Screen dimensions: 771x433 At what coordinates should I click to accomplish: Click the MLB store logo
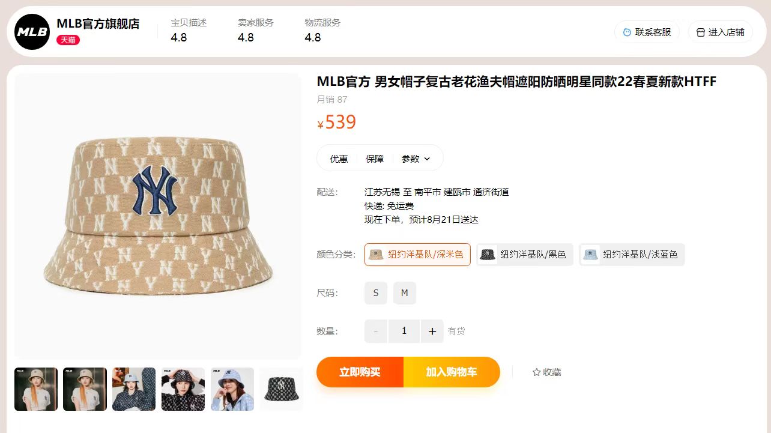coord(32,32)
